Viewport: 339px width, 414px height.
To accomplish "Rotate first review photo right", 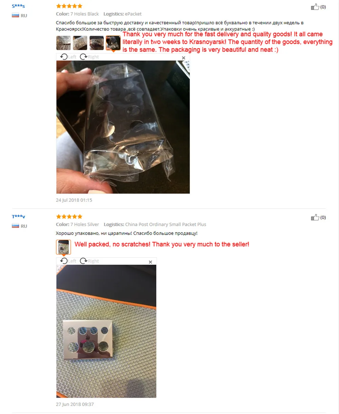I will pos(89,57).
